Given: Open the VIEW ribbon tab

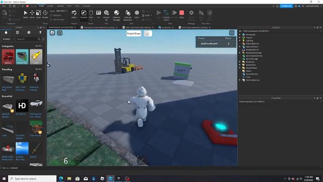Looking at the screenshot, I should coord(77,6).
